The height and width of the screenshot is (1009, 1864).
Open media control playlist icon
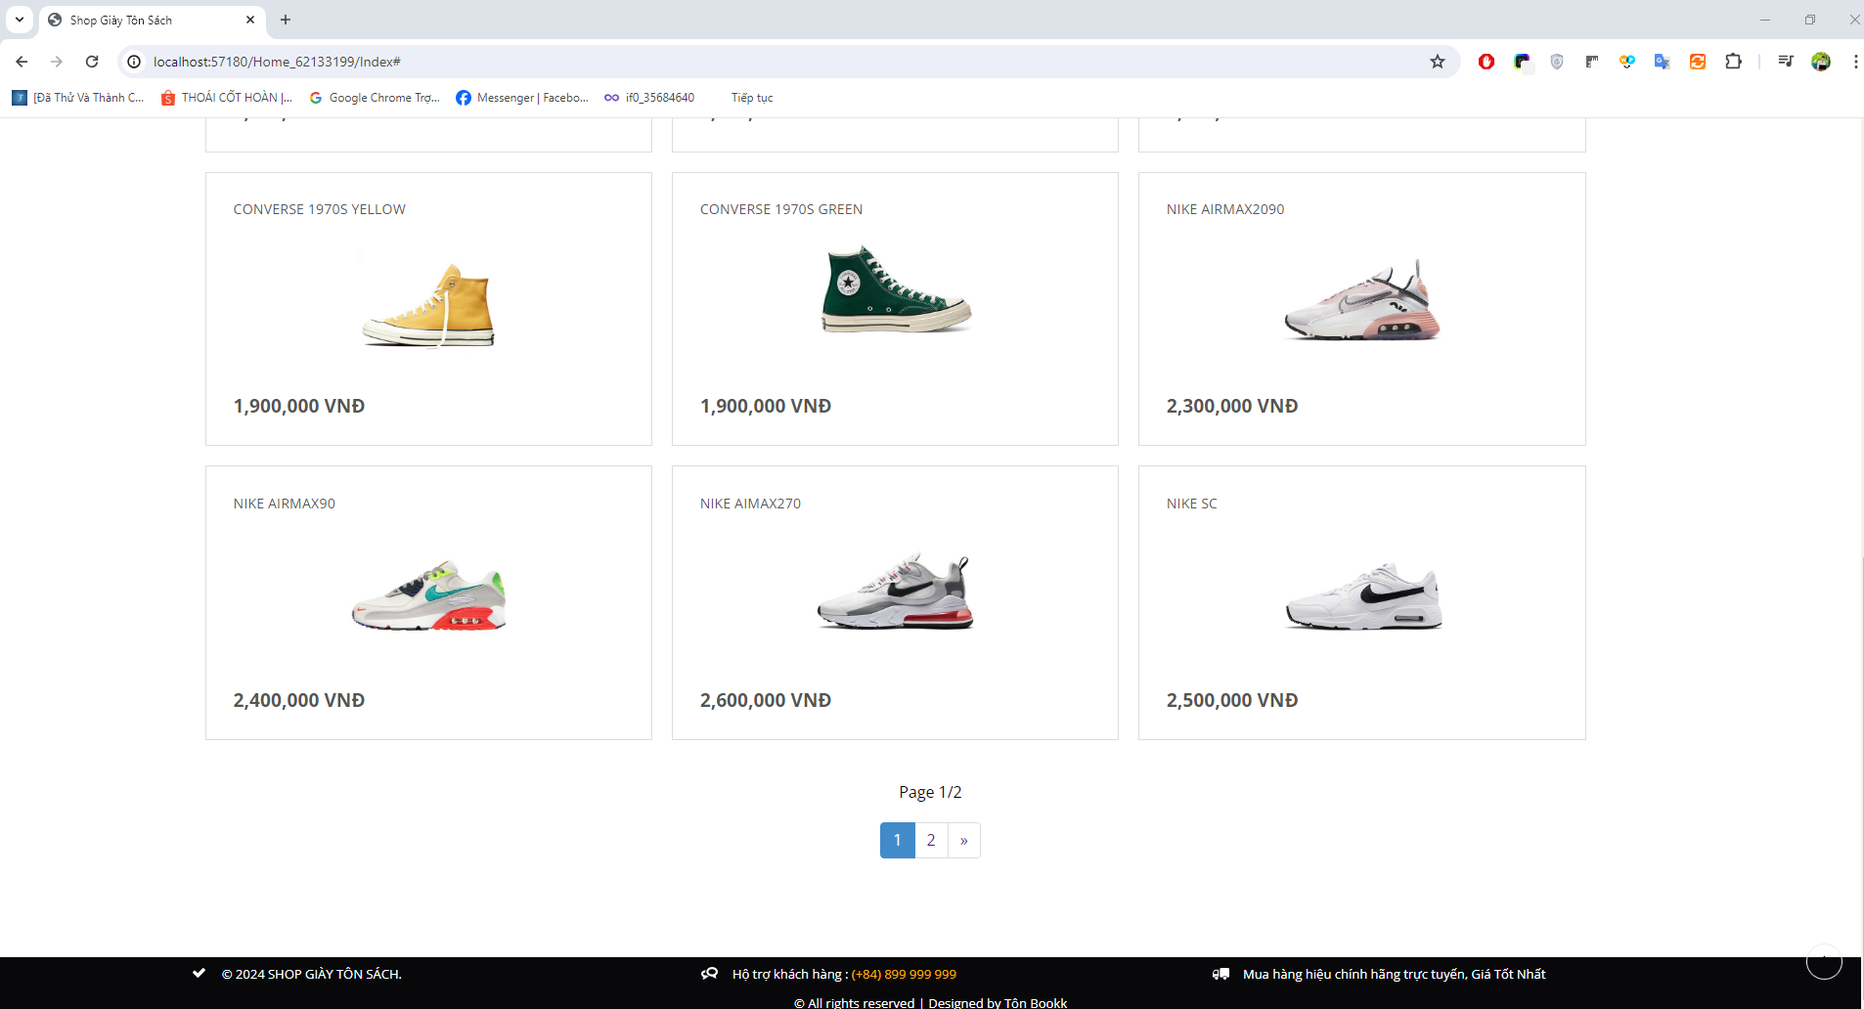point(1786,62)
